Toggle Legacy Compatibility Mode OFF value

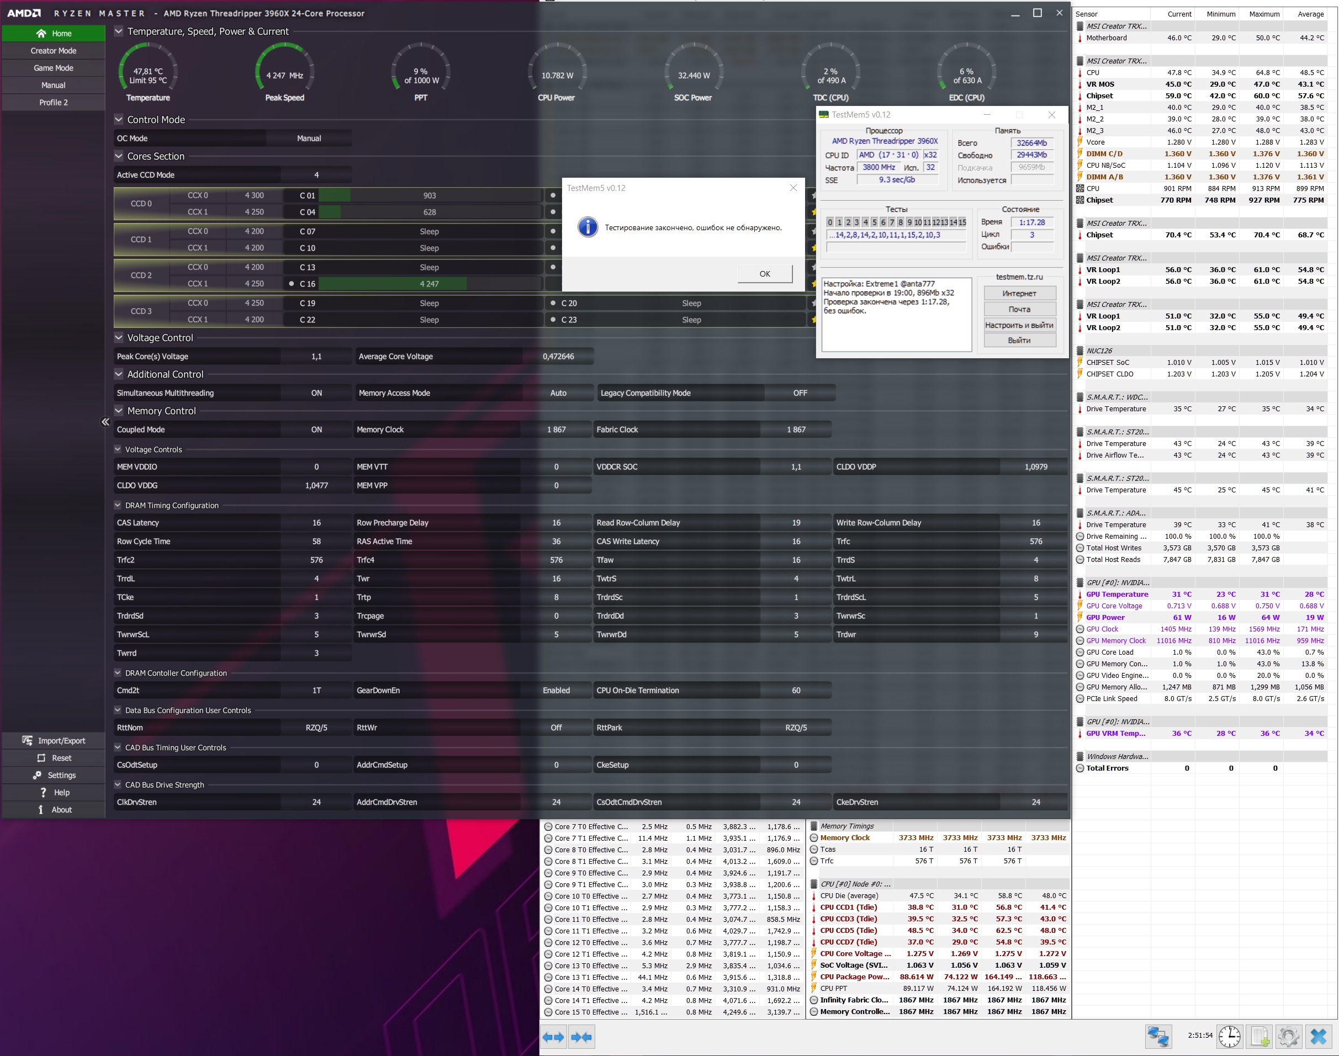(x=800, y=393)
